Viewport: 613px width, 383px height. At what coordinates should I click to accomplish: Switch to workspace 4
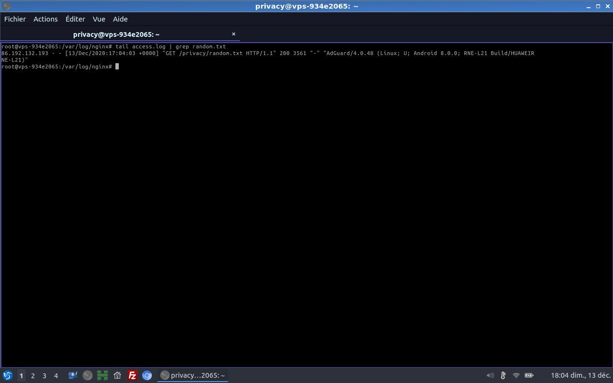56,375
